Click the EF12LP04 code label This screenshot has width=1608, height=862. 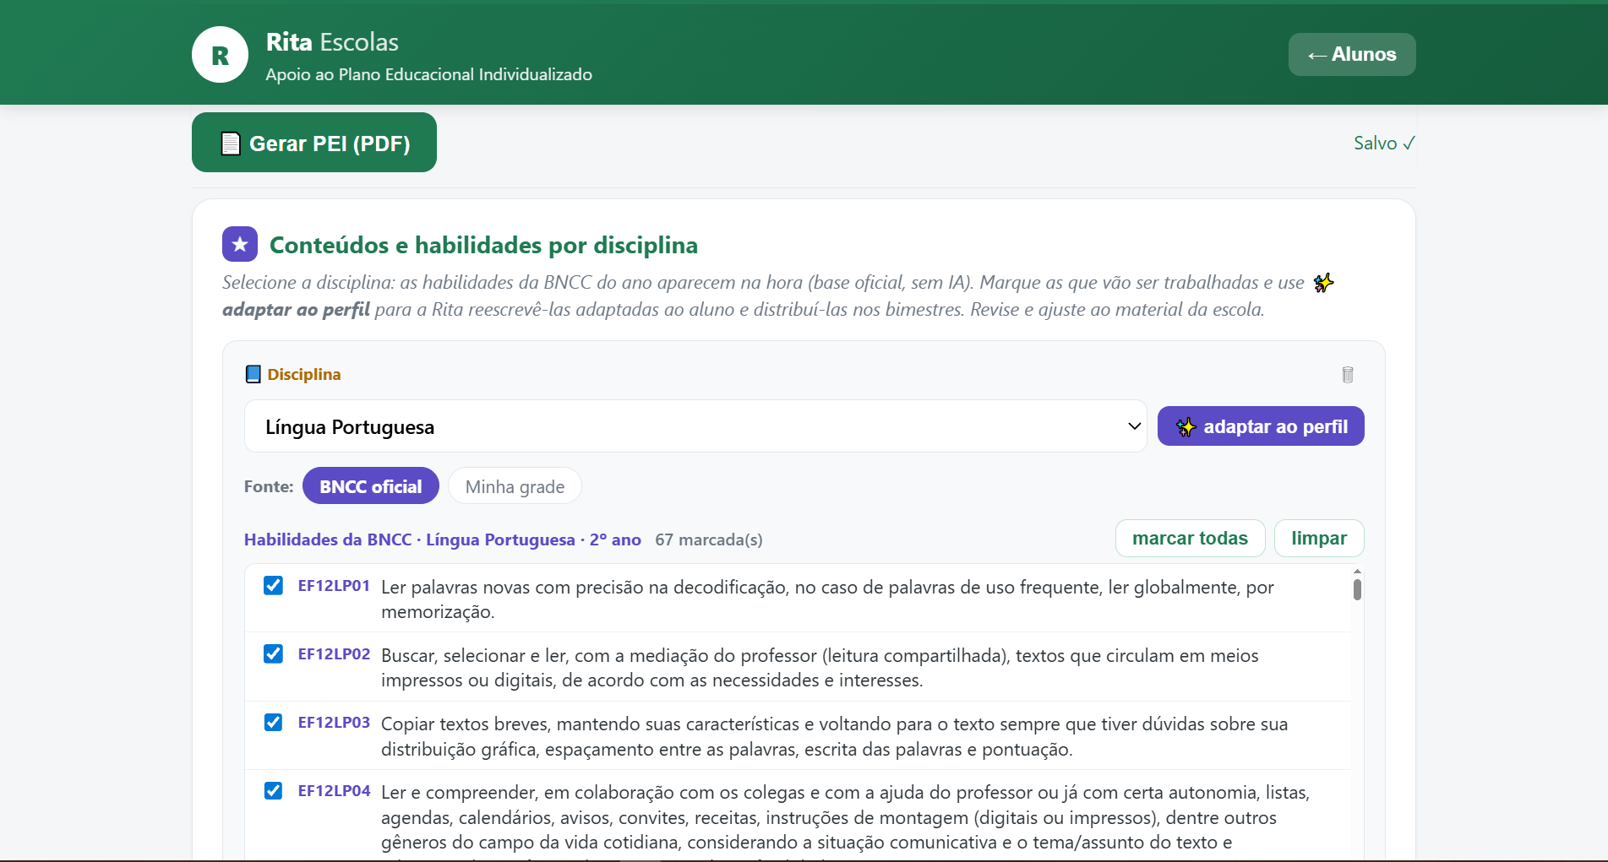click(334, 791)
